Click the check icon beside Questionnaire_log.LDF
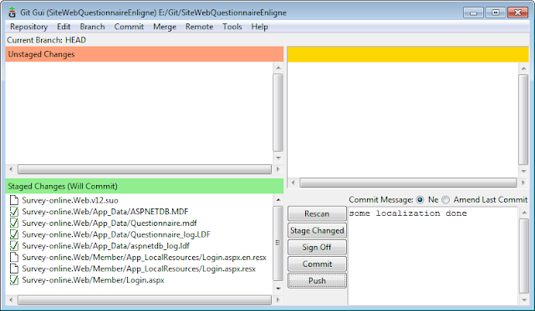This screenshot has height=311, width=535. (14, 234)
